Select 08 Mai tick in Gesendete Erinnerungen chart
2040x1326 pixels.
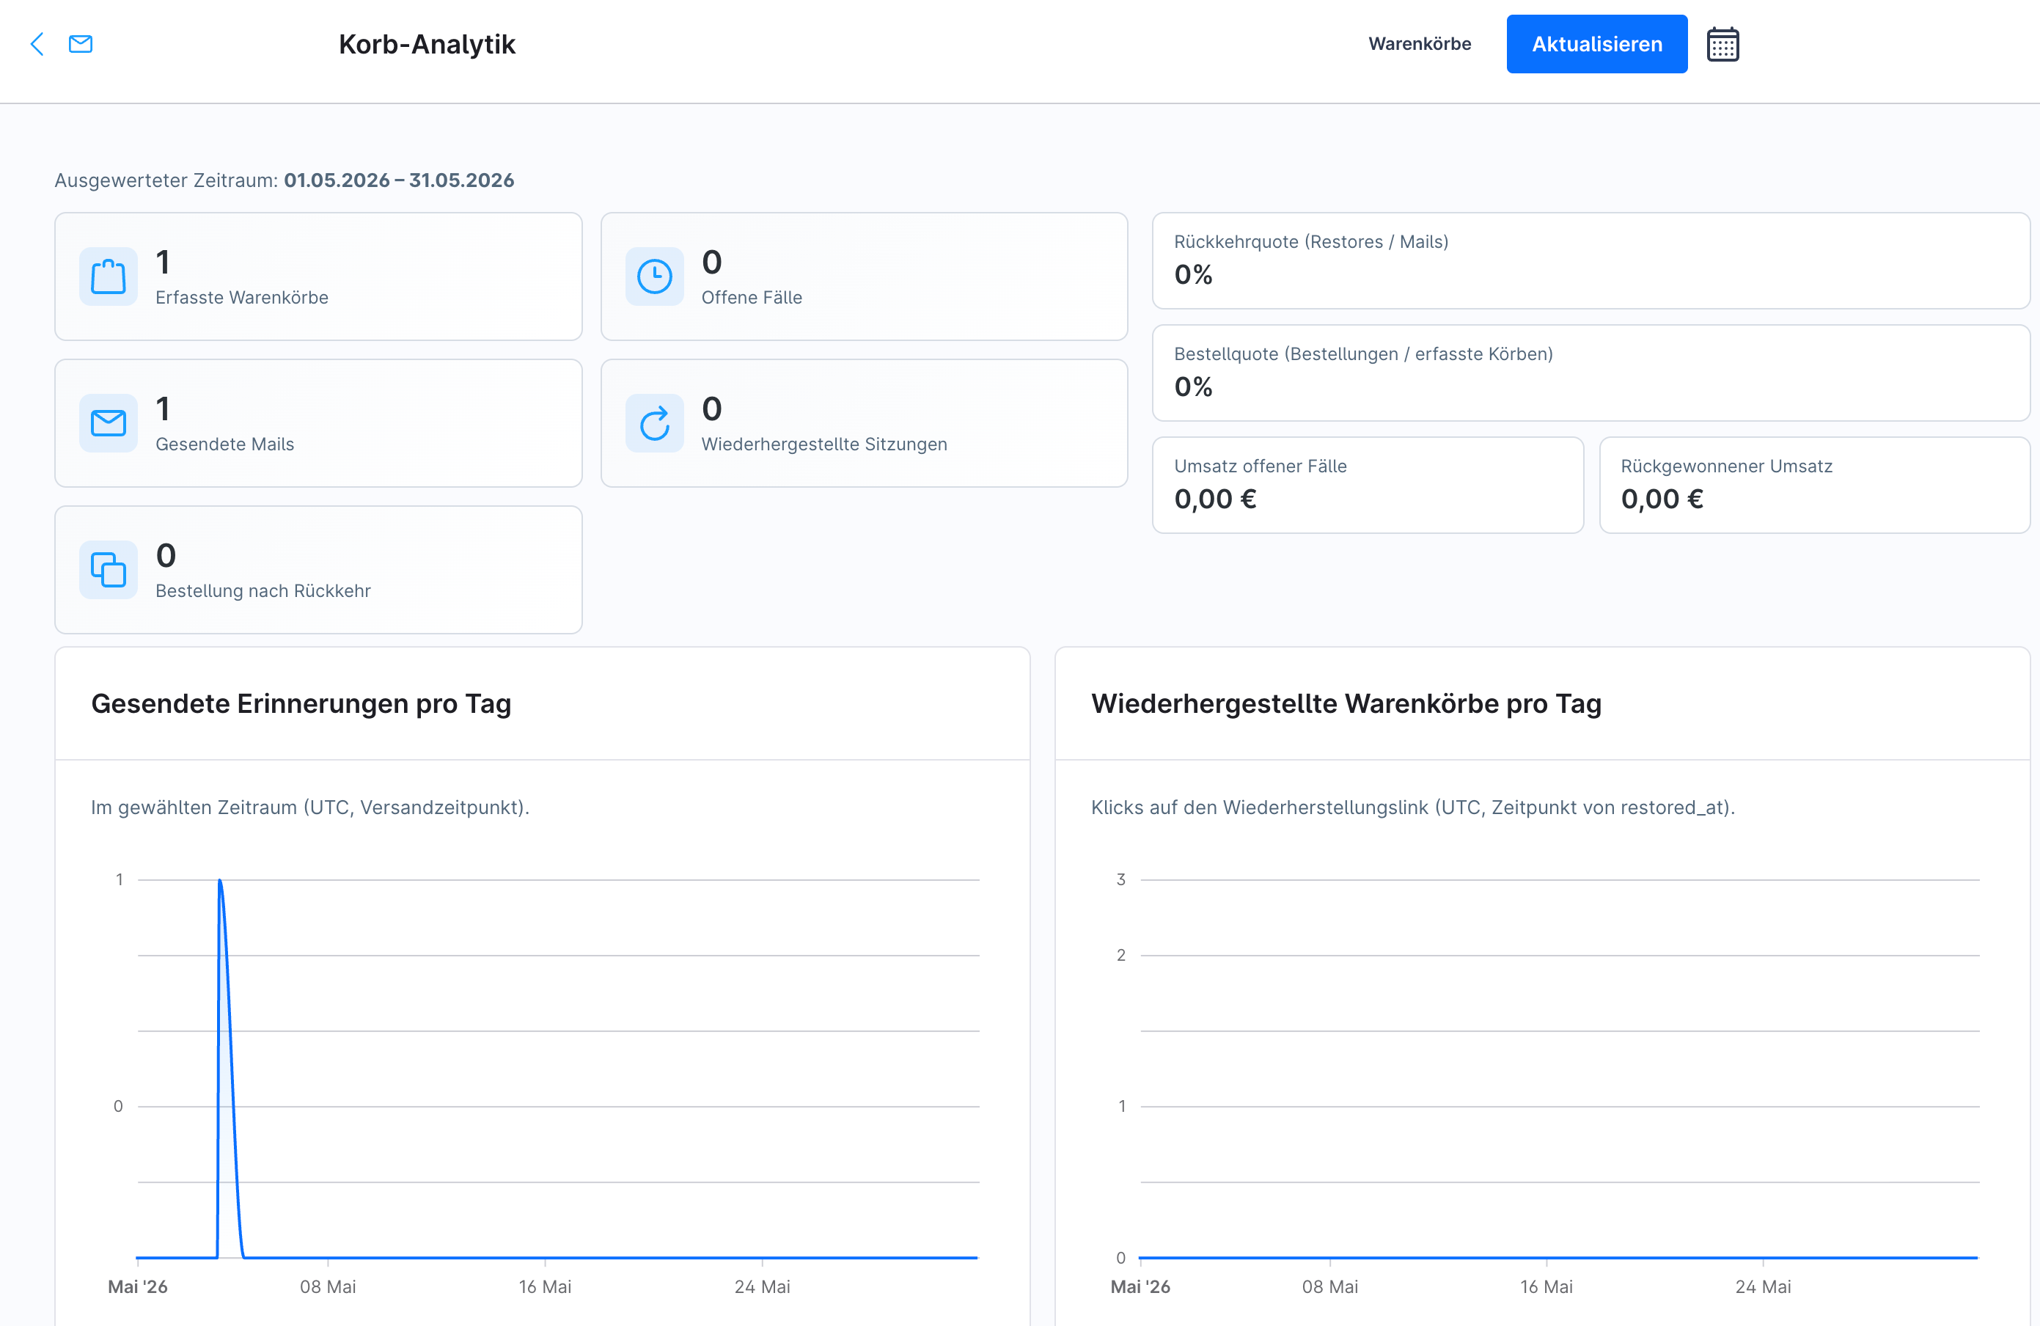(x=329, y=1286)
